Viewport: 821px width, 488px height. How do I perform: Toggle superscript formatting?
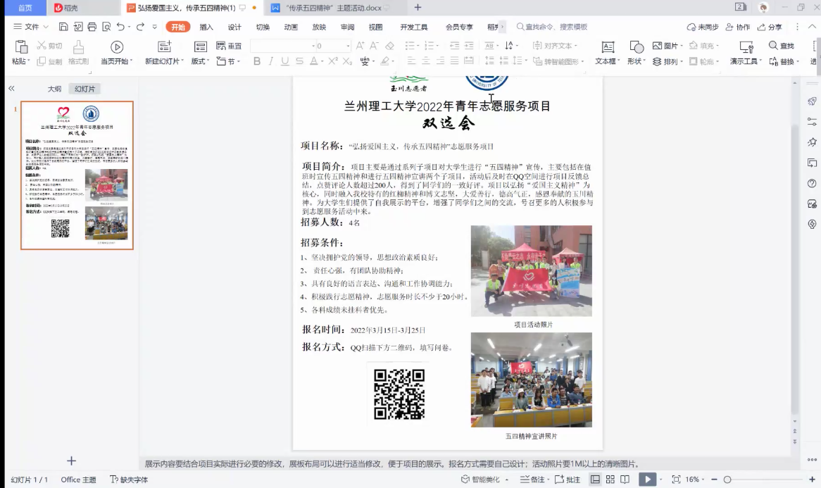coord(333,61)
